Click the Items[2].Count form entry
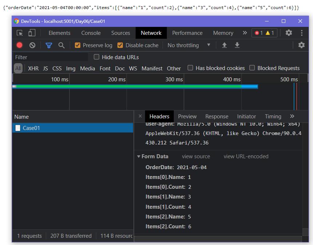This screenshot has width=313, height=245. pyautogui.click(x=168, y=226)
